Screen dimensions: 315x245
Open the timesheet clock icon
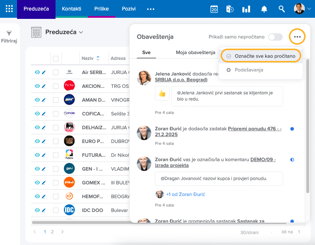230,9
